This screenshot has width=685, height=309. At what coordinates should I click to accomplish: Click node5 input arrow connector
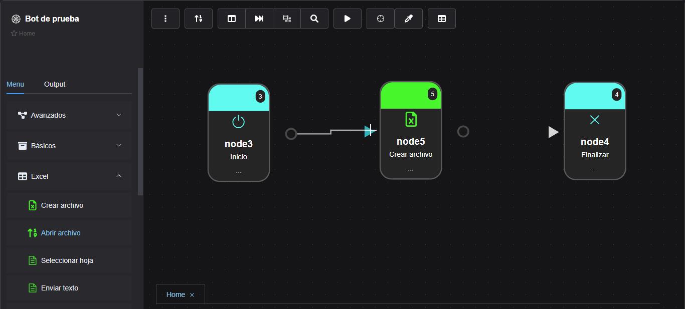[370, 131]
